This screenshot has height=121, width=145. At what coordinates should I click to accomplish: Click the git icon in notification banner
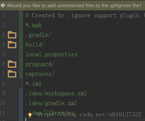click(x=3, y=5)
